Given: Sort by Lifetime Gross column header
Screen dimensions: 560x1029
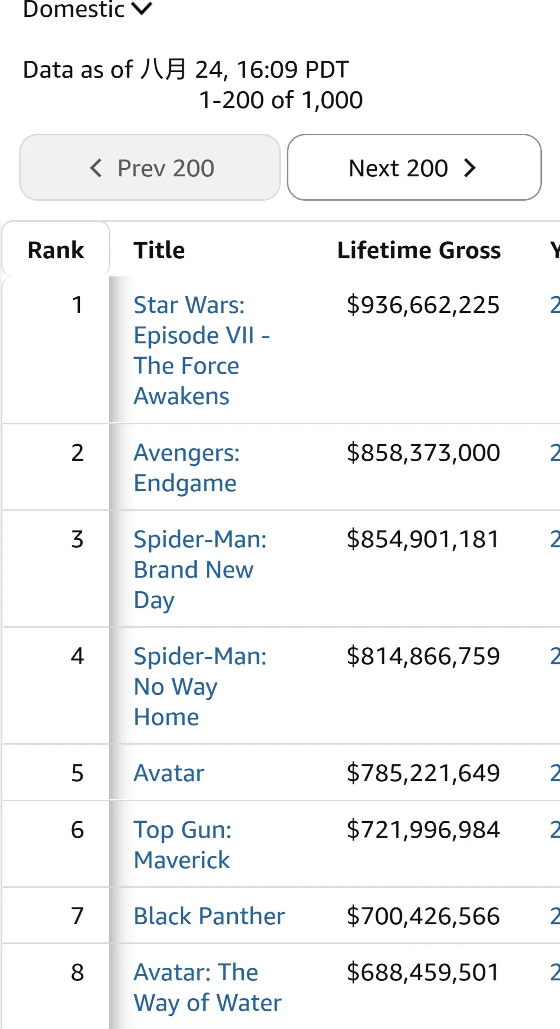Looking at the screenshot, I should (x=419, y=250).
